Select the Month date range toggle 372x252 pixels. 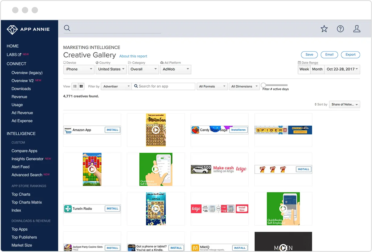(317, 69)
